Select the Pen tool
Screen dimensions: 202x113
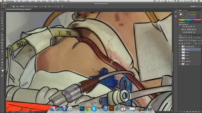2,51
